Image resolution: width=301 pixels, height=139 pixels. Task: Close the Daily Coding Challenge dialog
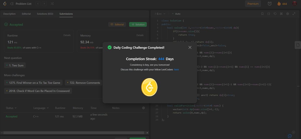190,47
